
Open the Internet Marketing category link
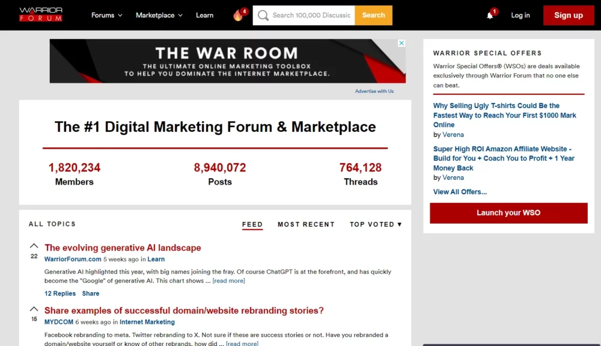147,322
